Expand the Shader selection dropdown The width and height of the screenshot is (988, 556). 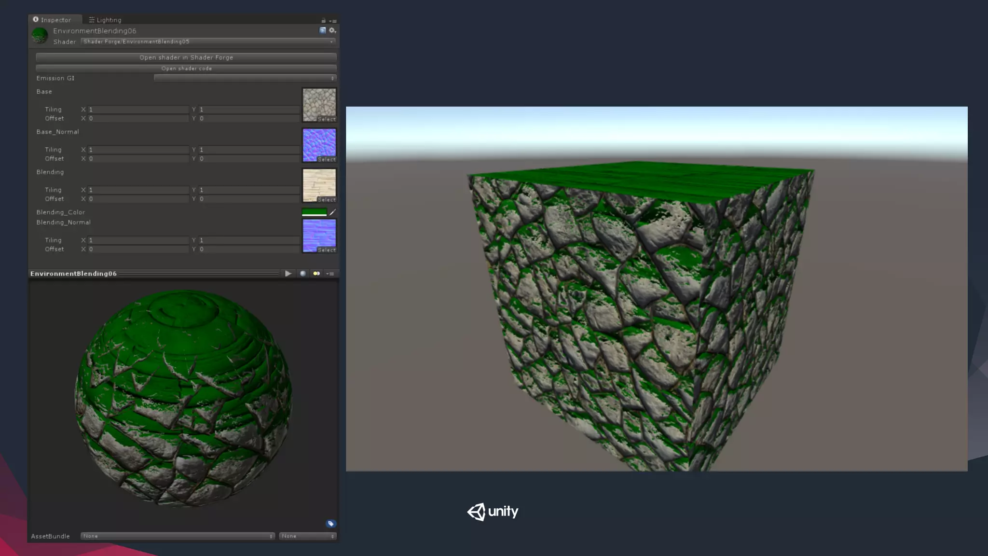point(208,42)
